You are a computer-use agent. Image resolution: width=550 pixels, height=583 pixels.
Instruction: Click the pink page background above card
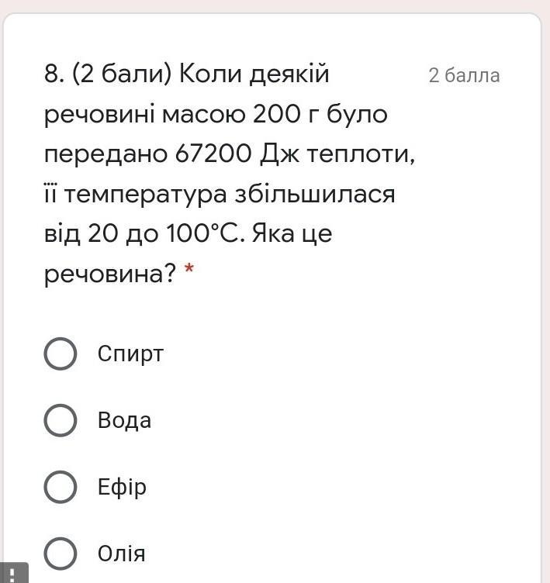tap(275, 5)
